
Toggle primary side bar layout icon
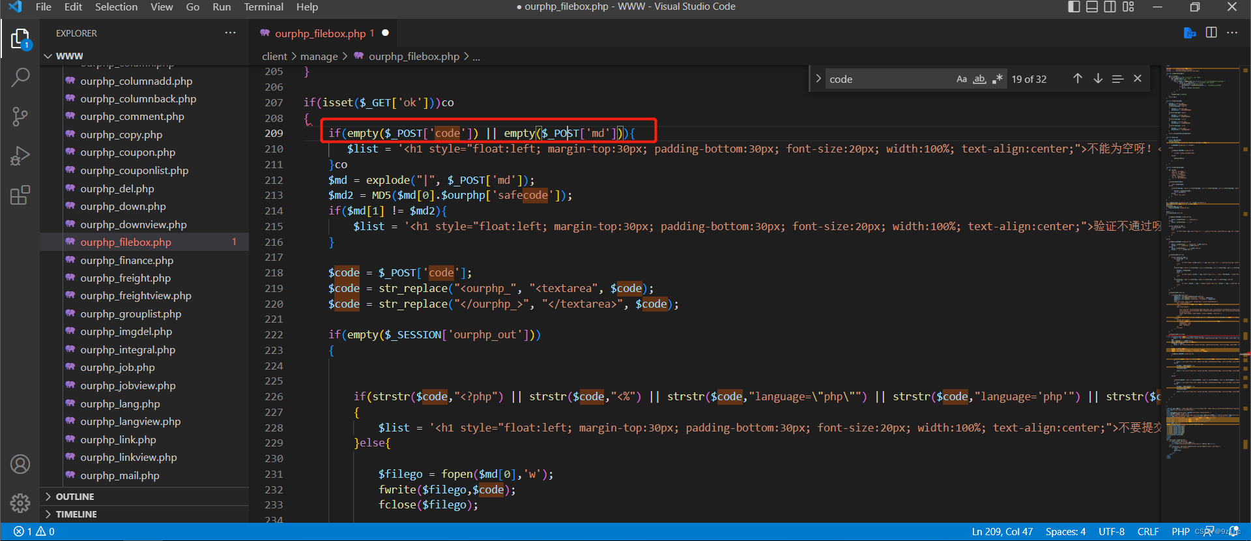coord(1074,7)
